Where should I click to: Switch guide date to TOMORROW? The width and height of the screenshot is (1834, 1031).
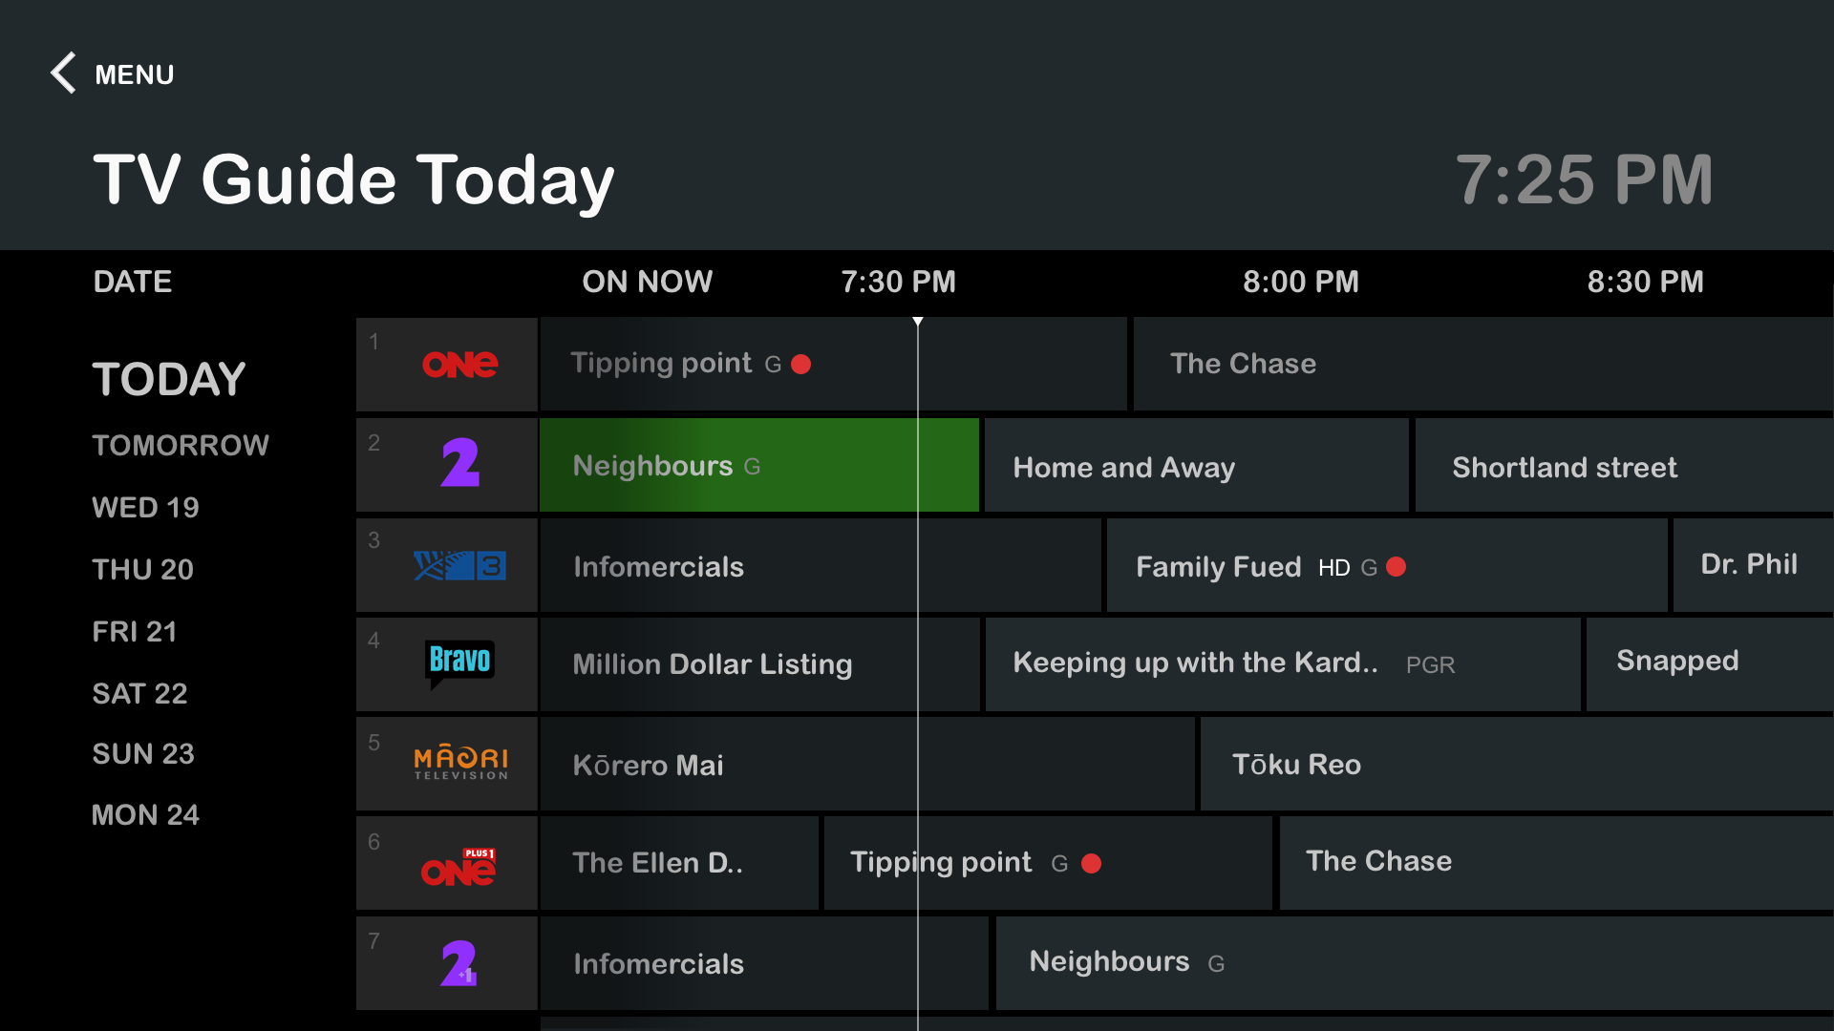(181, 445)
